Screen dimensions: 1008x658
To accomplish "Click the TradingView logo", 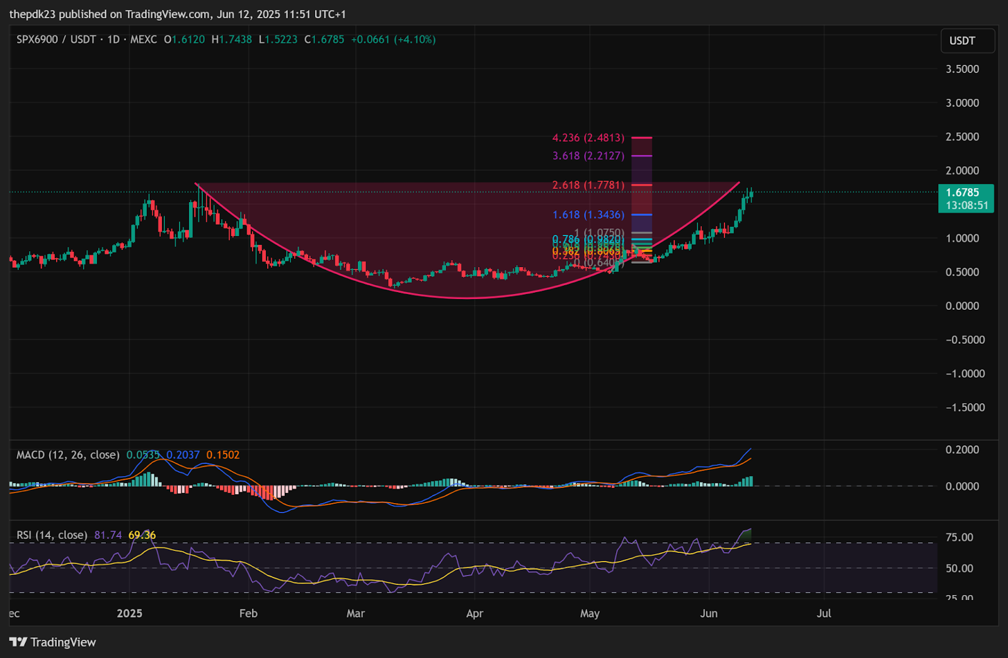I will [53, 642].
